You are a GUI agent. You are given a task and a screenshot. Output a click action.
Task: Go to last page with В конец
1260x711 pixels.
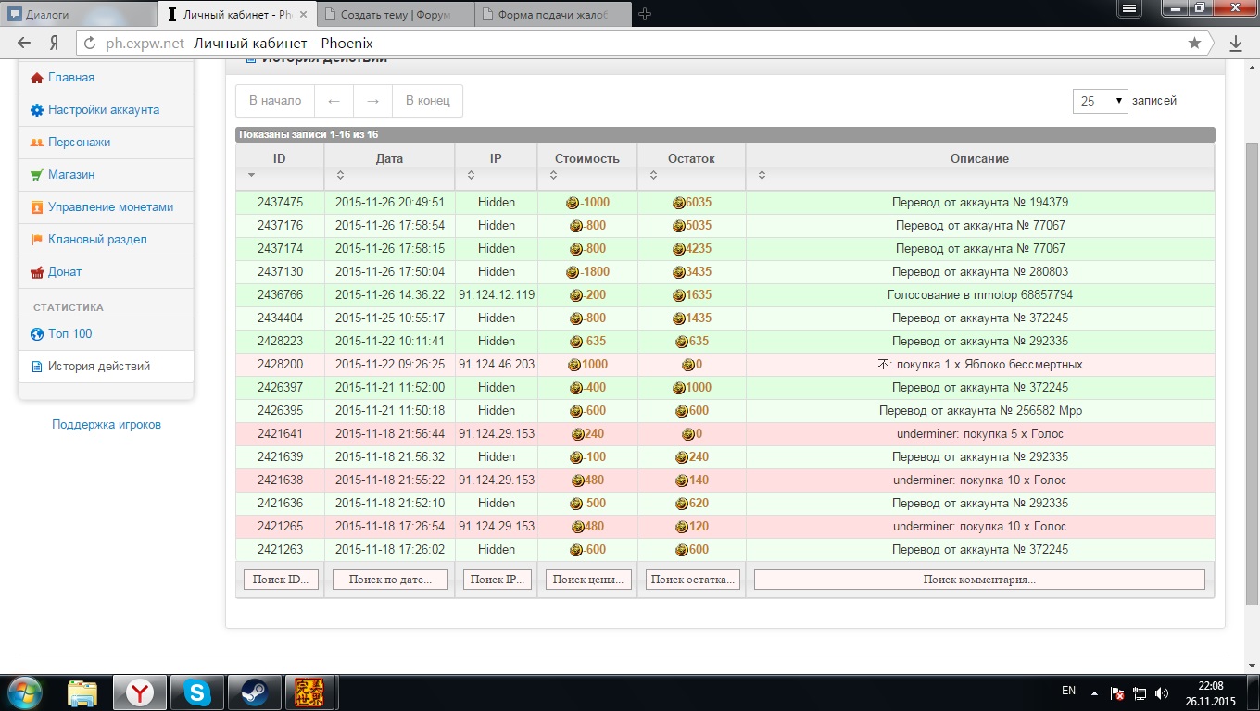click(428, 101)
